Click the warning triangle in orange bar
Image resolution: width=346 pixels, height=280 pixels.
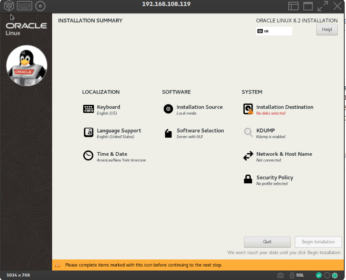57,265
